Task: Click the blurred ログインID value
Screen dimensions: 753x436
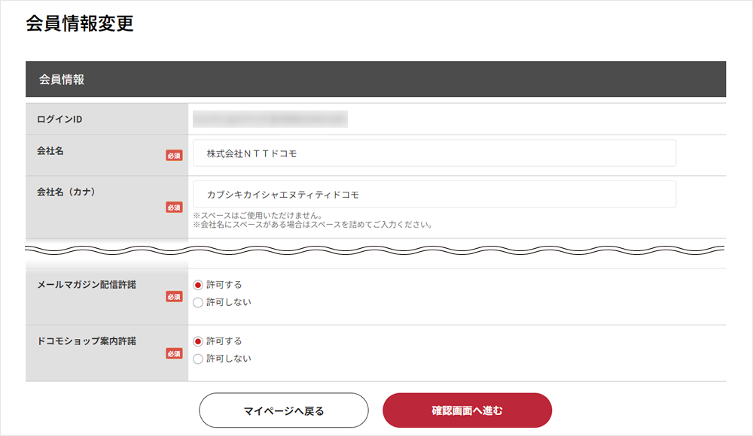Action: coord(270,119)
